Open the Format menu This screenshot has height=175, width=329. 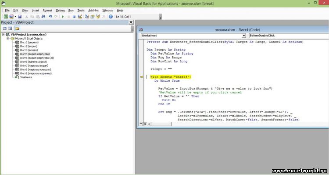tap(47, 10)
